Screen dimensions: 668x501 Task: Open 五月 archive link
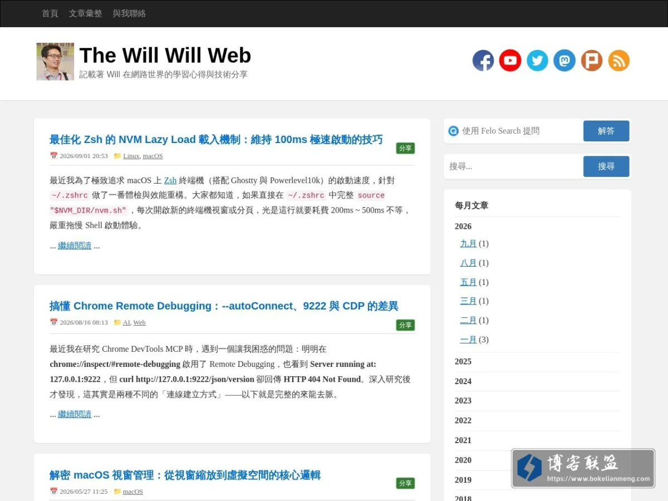click(468, 282)
